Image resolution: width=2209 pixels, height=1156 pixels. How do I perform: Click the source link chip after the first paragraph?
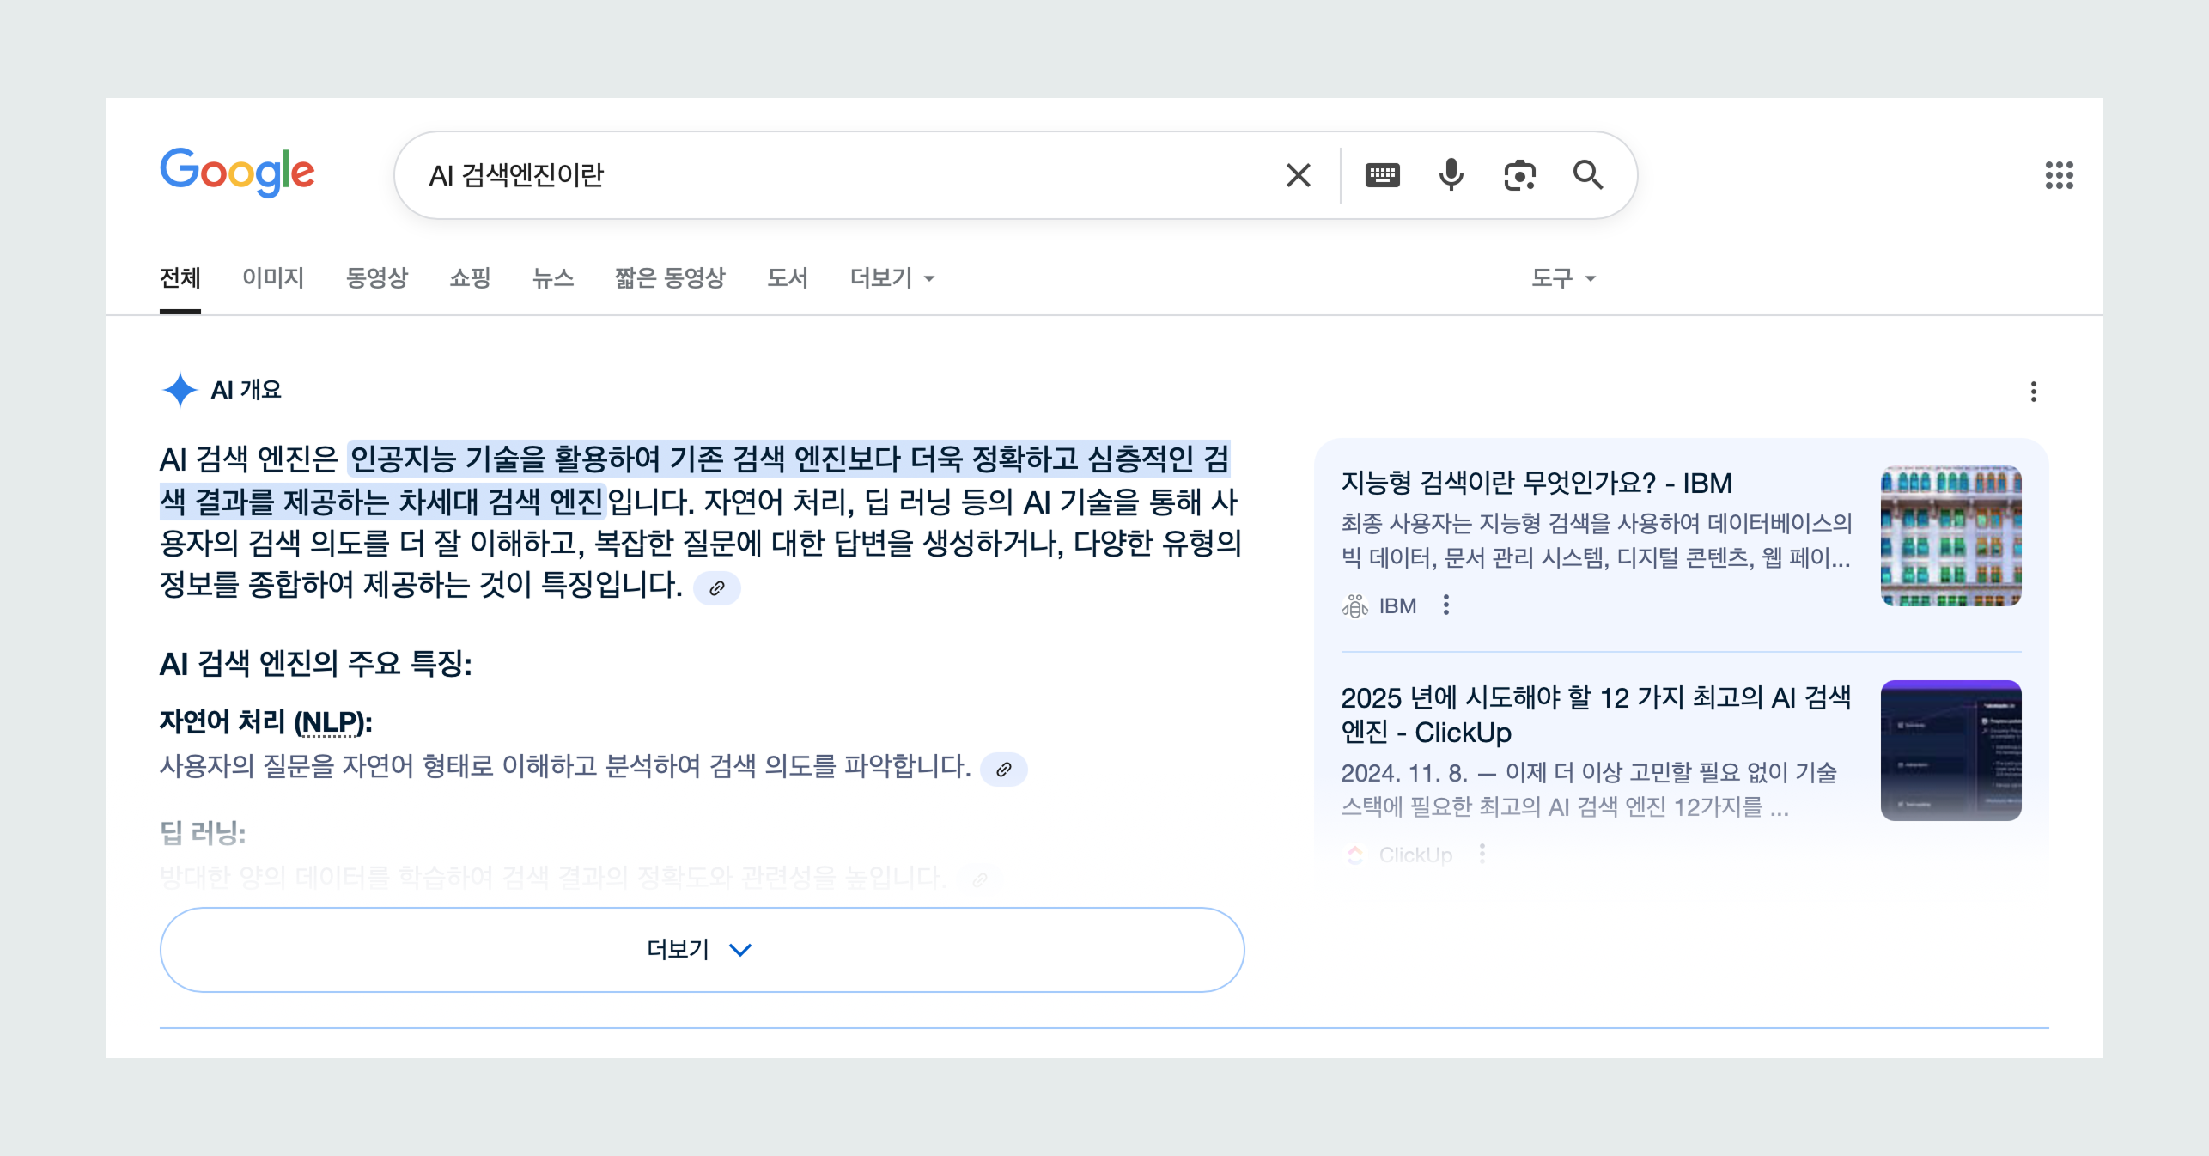pos(717,588)
